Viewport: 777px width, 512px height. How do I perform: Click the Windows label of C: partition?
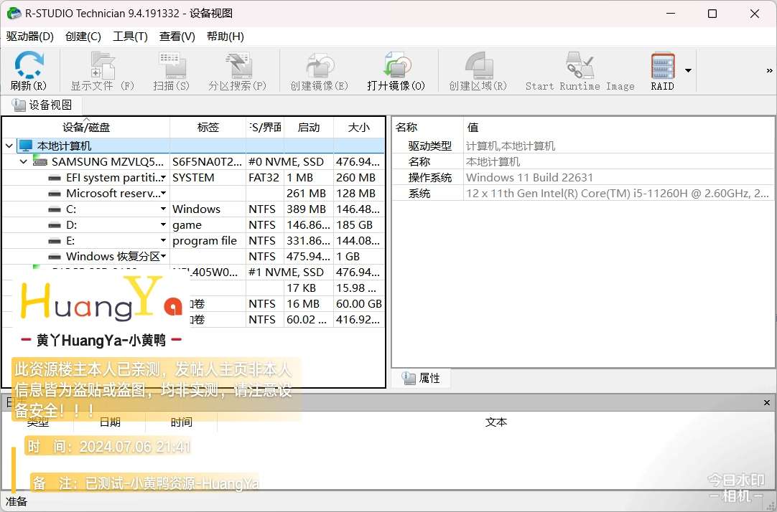click(196, 209)
